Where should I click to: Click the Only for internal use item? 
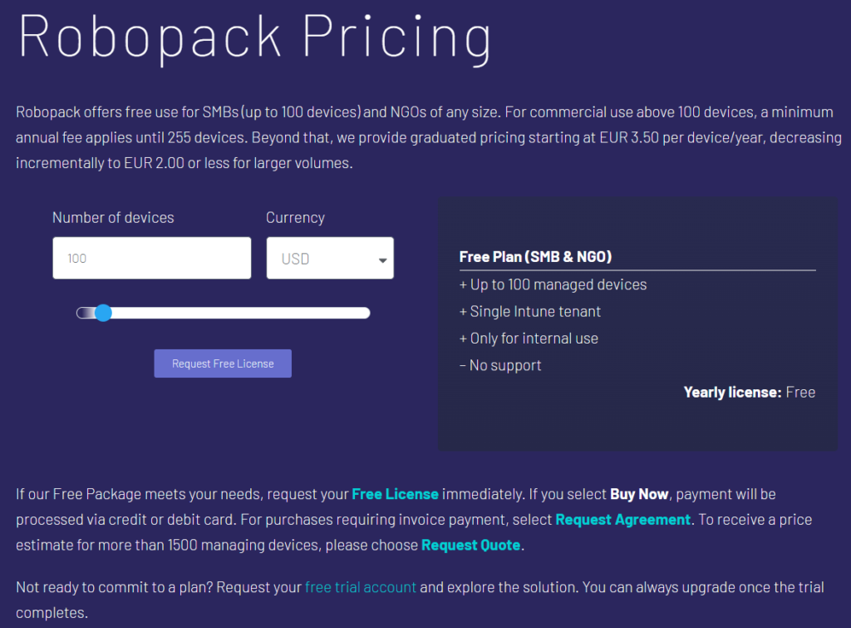(x=529, y=338)
